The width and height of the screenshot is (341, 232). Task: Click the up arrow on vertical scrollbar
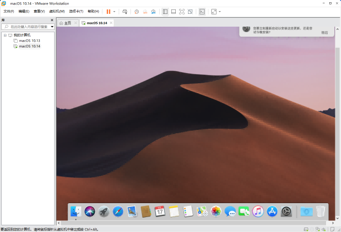[338, 29]
